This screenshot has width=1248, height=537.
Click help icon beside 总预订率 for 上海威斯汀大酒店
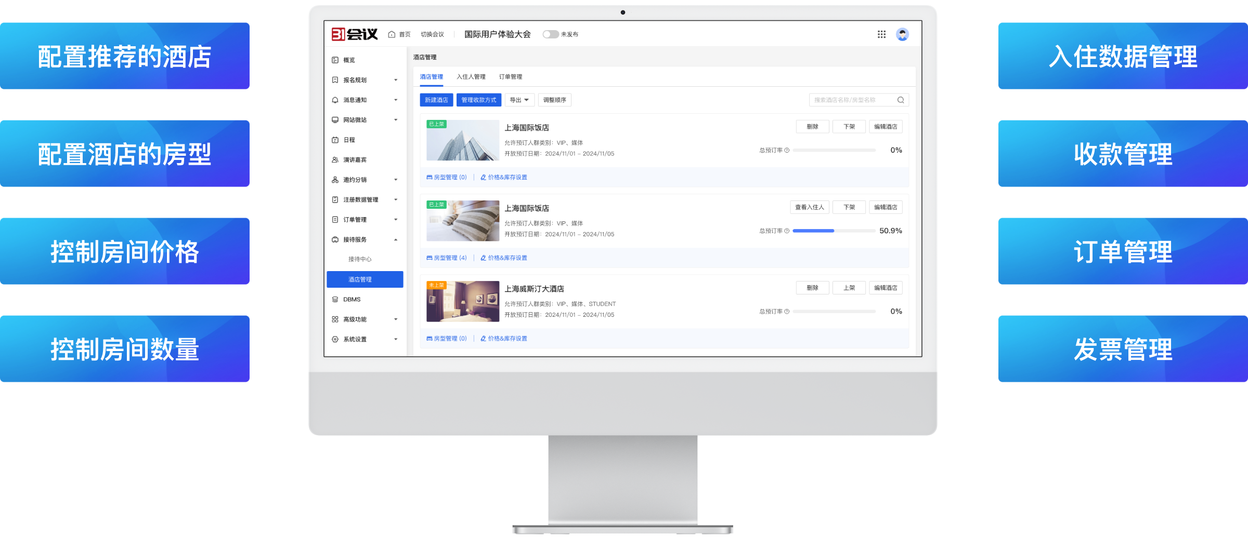tap(787, 312)
